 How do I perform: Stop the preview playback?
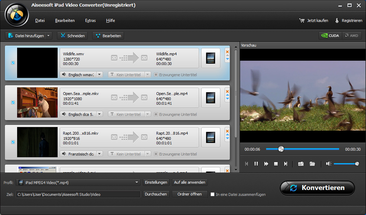click(x=276, y=164)
